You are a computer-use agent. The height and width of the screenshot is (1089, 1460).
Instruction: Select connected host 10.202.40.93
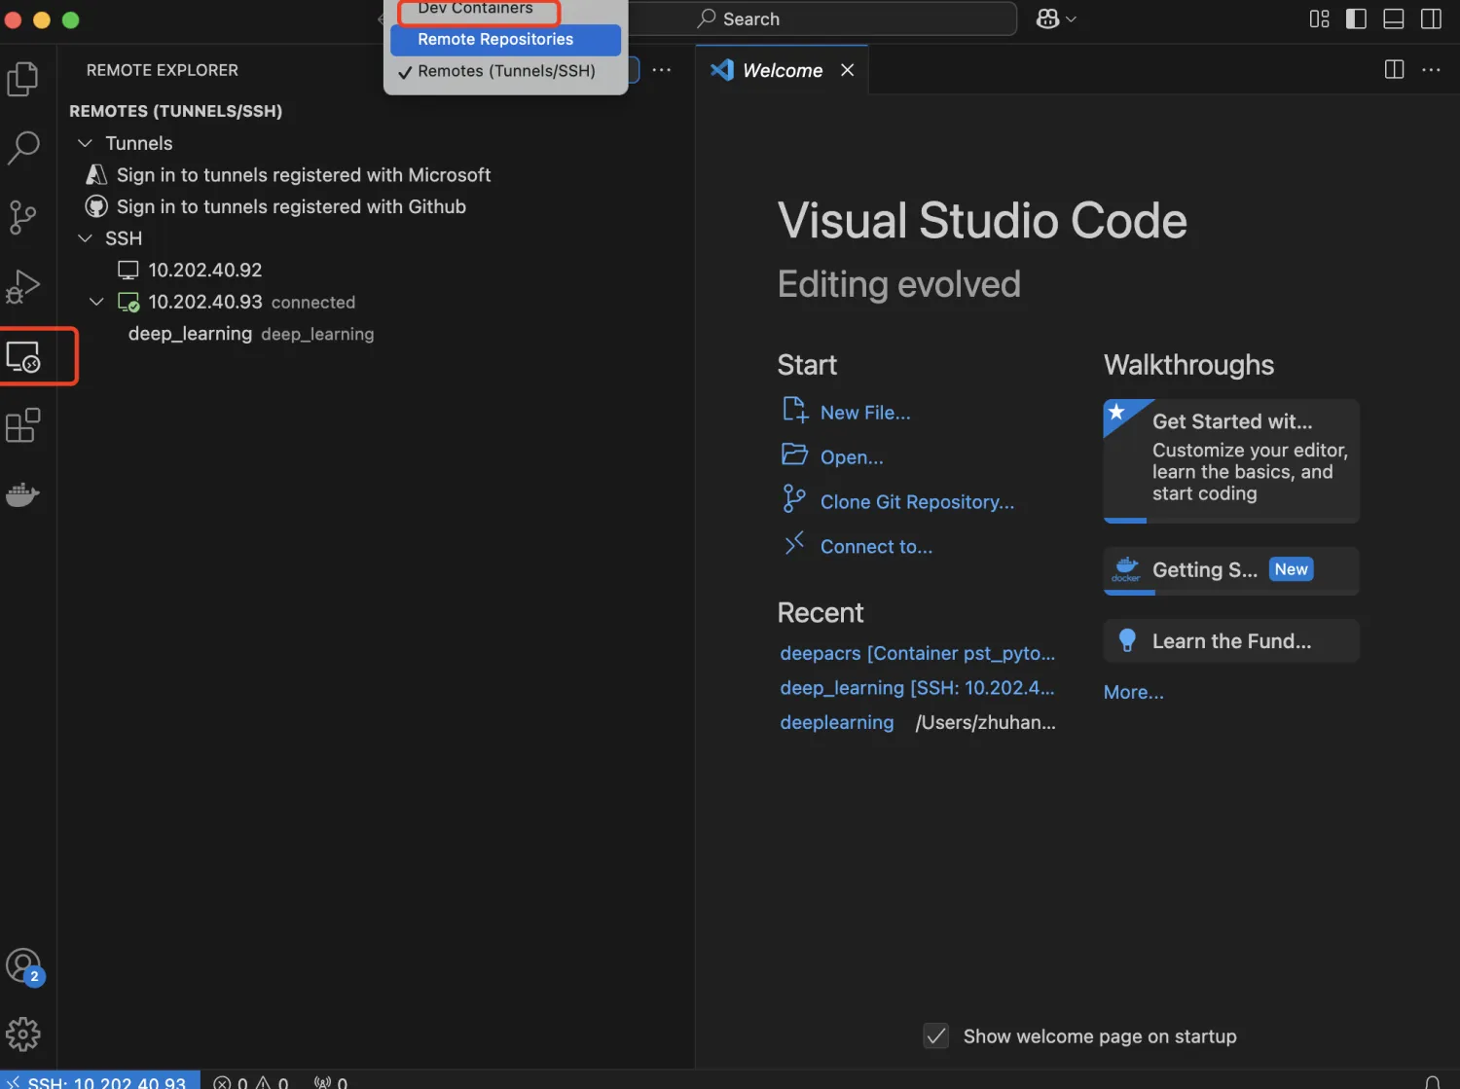pyautogui.click(x=205, y=302)
